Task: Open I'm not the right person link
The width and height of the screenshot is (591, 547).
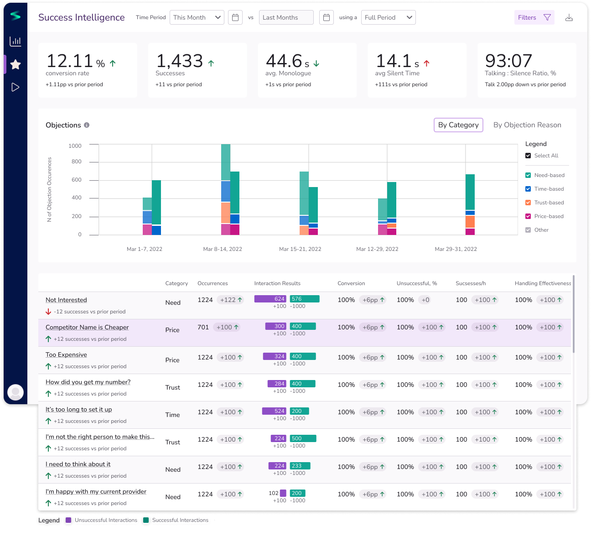Action: (100, 437)
